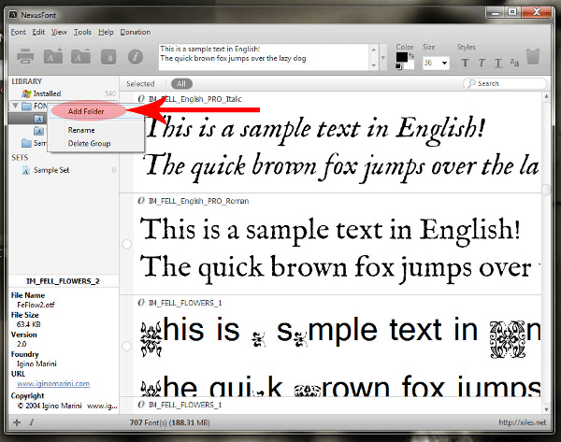Screen dimensions: 561x442
Task: Select circle checkbox for first IM_FELL_FLOWERS_1 font
Action: (126, 346)
